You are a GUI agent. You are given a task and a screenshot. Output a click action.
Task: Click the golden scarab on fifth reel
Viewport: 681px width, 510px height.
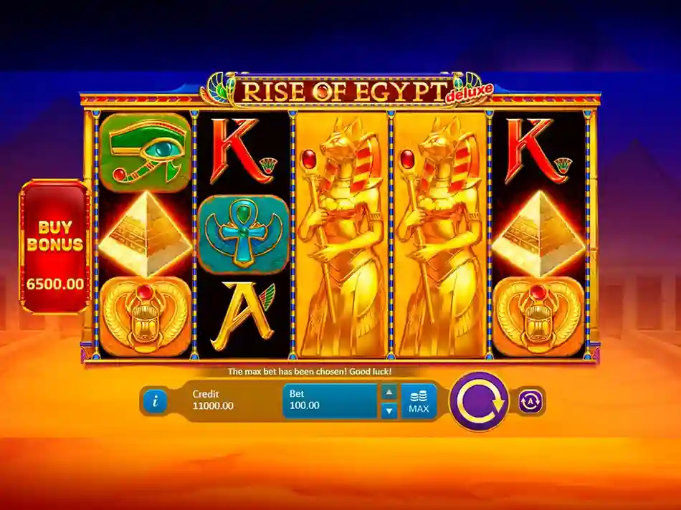(x=538, y=317)
